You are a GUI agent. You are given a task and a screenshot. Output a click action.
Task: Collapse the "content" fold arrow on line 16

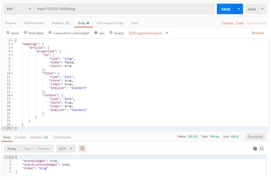pos(12,95)
